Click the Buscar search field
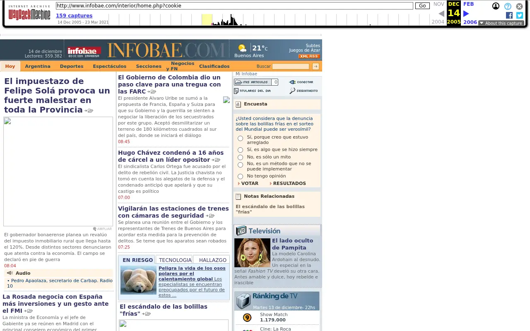 (291, 66)
